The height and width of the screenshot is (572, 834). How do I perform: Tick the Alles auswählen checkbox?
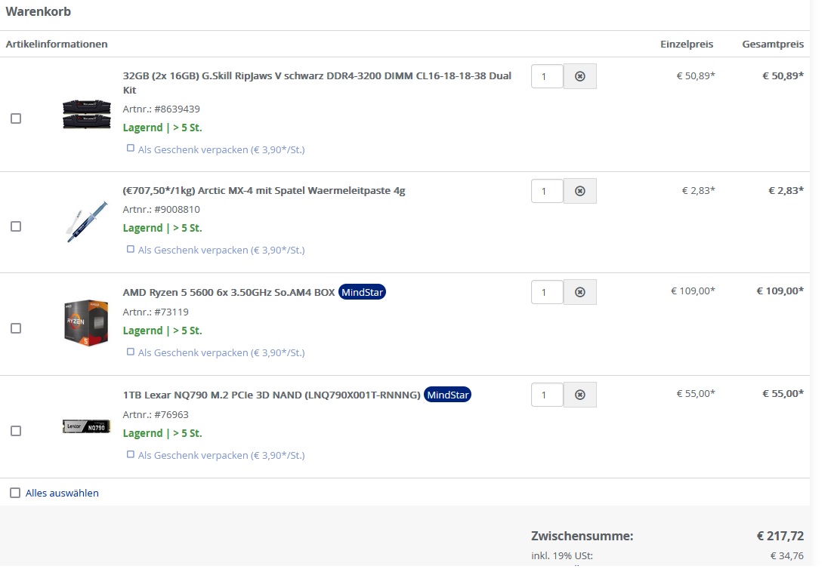[15, 494]
